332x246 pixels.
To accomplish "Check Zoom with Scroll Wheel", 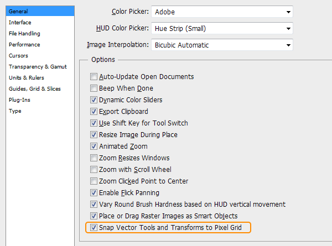I will [x=94, y=170].
